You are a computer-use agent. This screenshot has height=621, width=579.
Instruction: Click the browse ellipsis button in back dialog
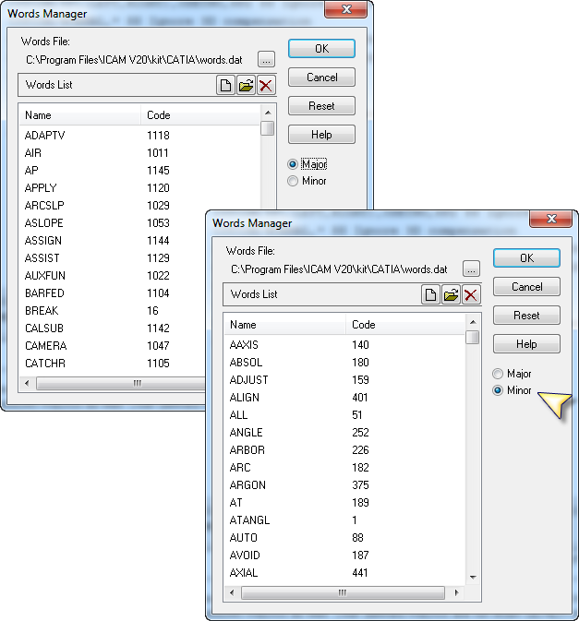tap(266, 59)
